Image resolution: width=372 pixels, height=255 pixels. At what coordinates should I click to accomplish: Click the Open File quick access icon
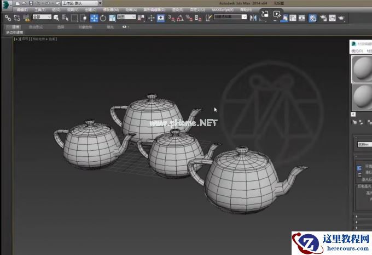[24, 3]
